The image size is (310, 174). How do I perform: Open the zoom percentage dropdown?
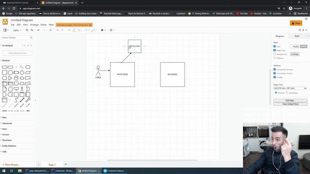17,30
